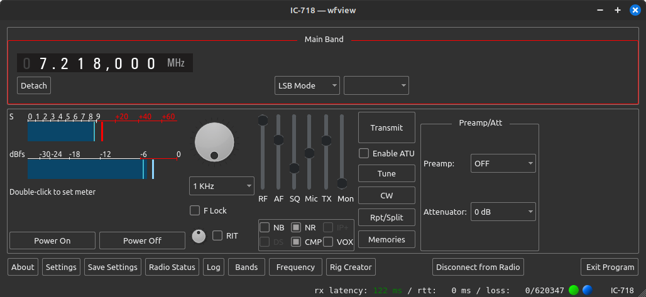Screen dimensions: 646x297
Task: Open the empty dropdown beside LSB Mode
Action: pos(376,85)
